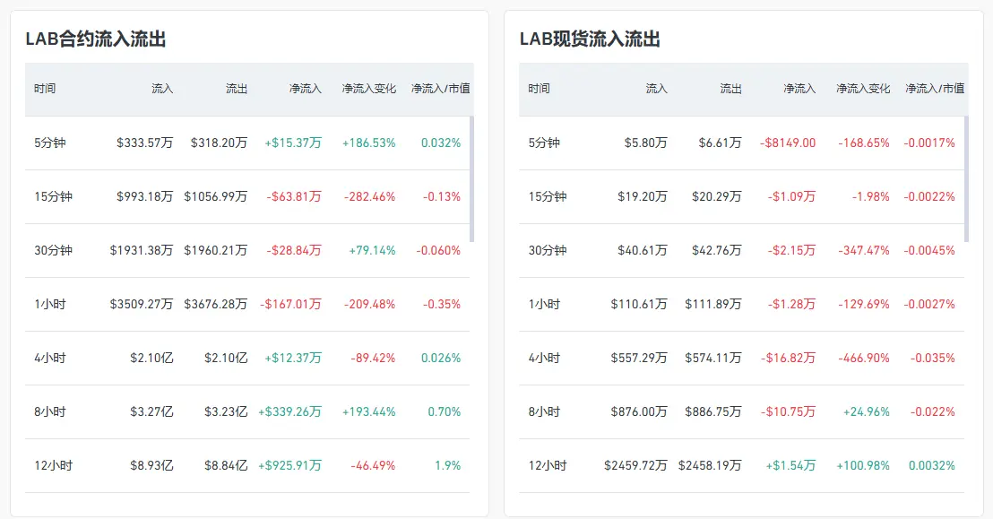993x519 pixels.
Task: Click change value -347.47%
Action: point(865,250)
